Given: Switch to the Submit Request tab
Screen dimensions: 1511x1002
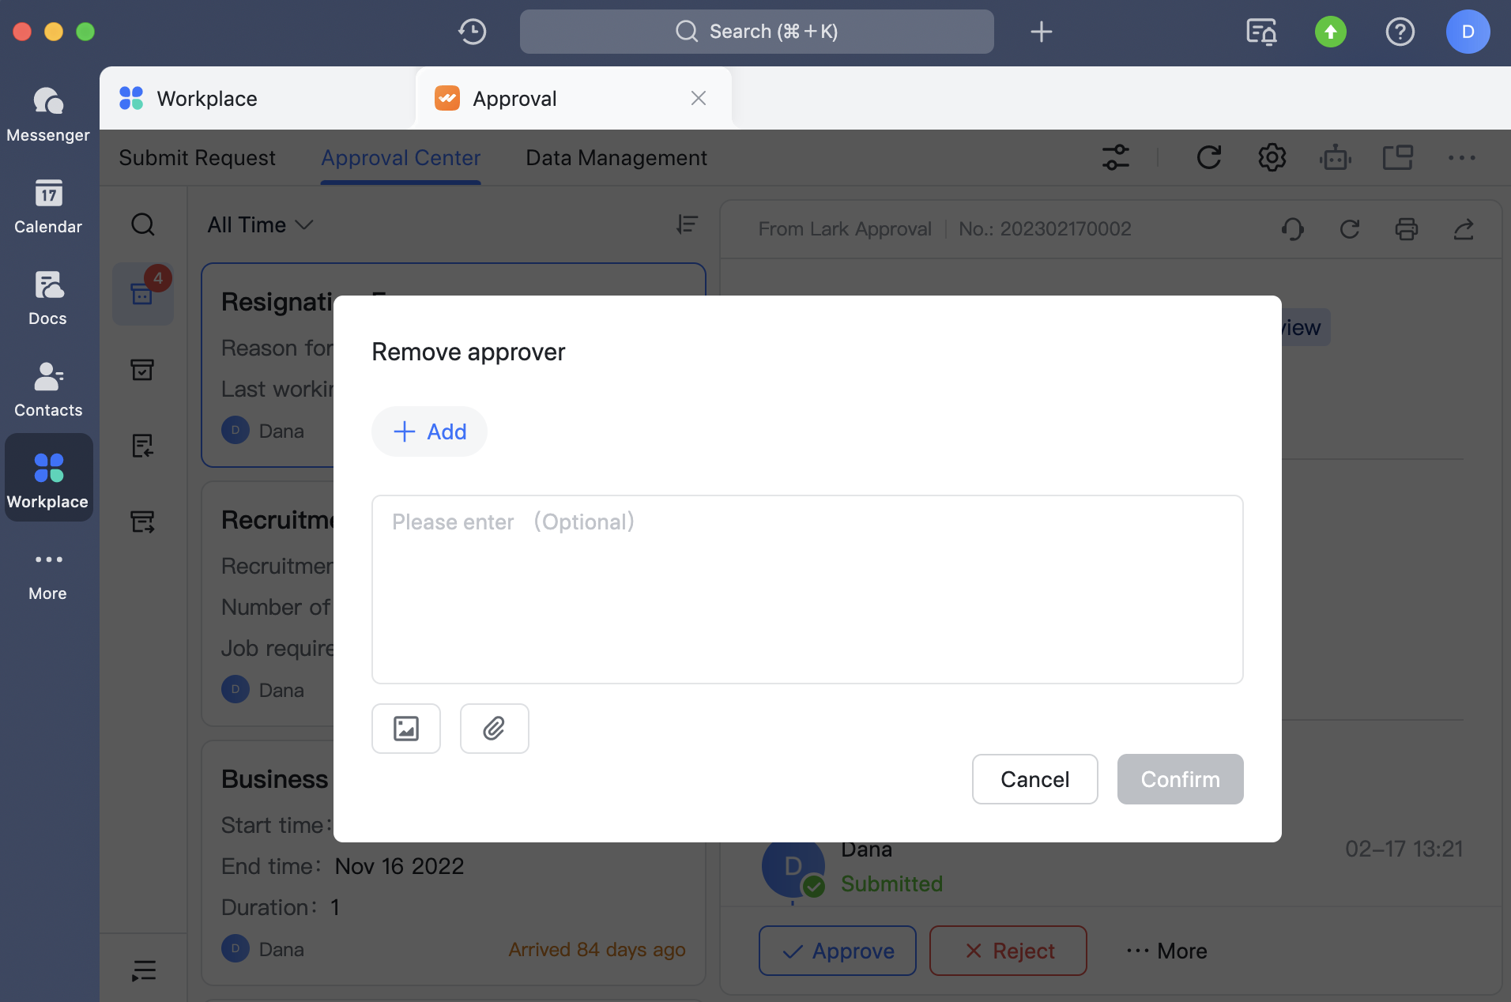Looking at the screenshot, I should pos(197,157).
